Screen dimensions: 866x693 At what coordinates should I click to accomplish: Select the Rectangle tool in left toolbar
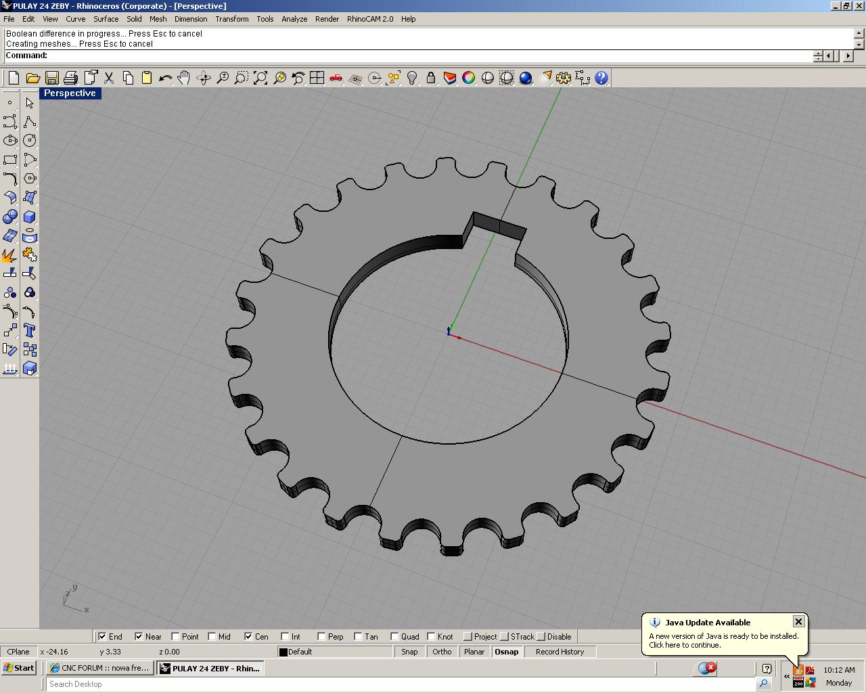coord(10,160)
